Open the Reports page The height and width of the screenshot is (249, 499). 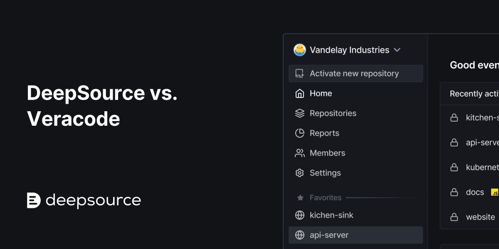click(x=324, y=133)
